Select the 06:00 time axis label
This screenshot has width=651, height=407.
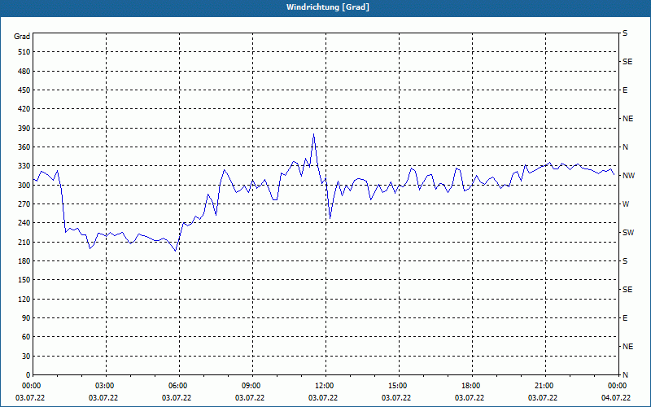(179, 386)
